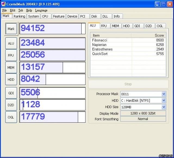Click the 6258 Napierian score
Image resolution: width=174 pixels, height=158 pixels.
click(x=160, y=45)
